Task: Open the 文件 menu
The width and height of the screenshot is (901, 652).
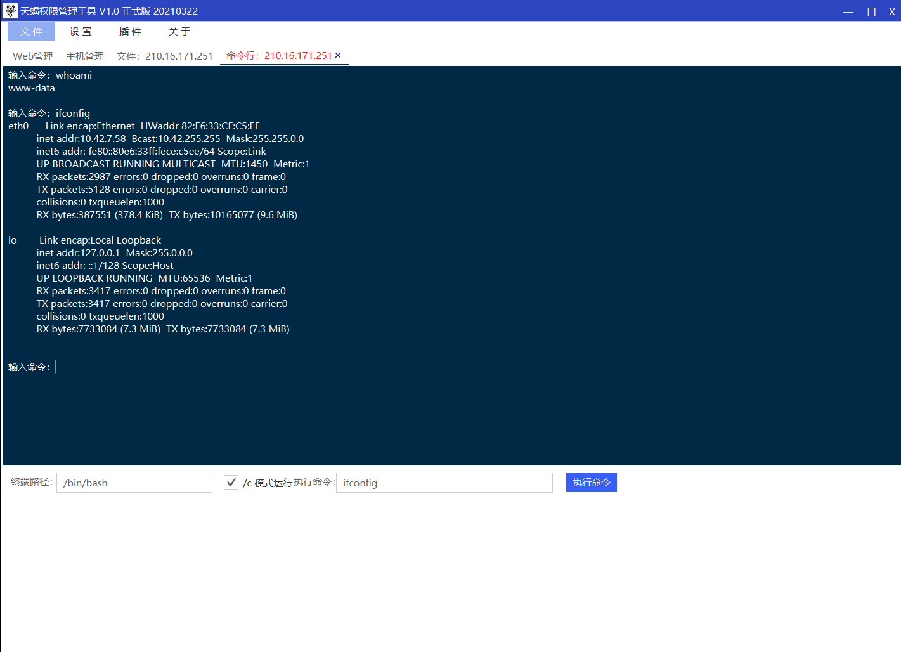Action: (x=30, y=30)
